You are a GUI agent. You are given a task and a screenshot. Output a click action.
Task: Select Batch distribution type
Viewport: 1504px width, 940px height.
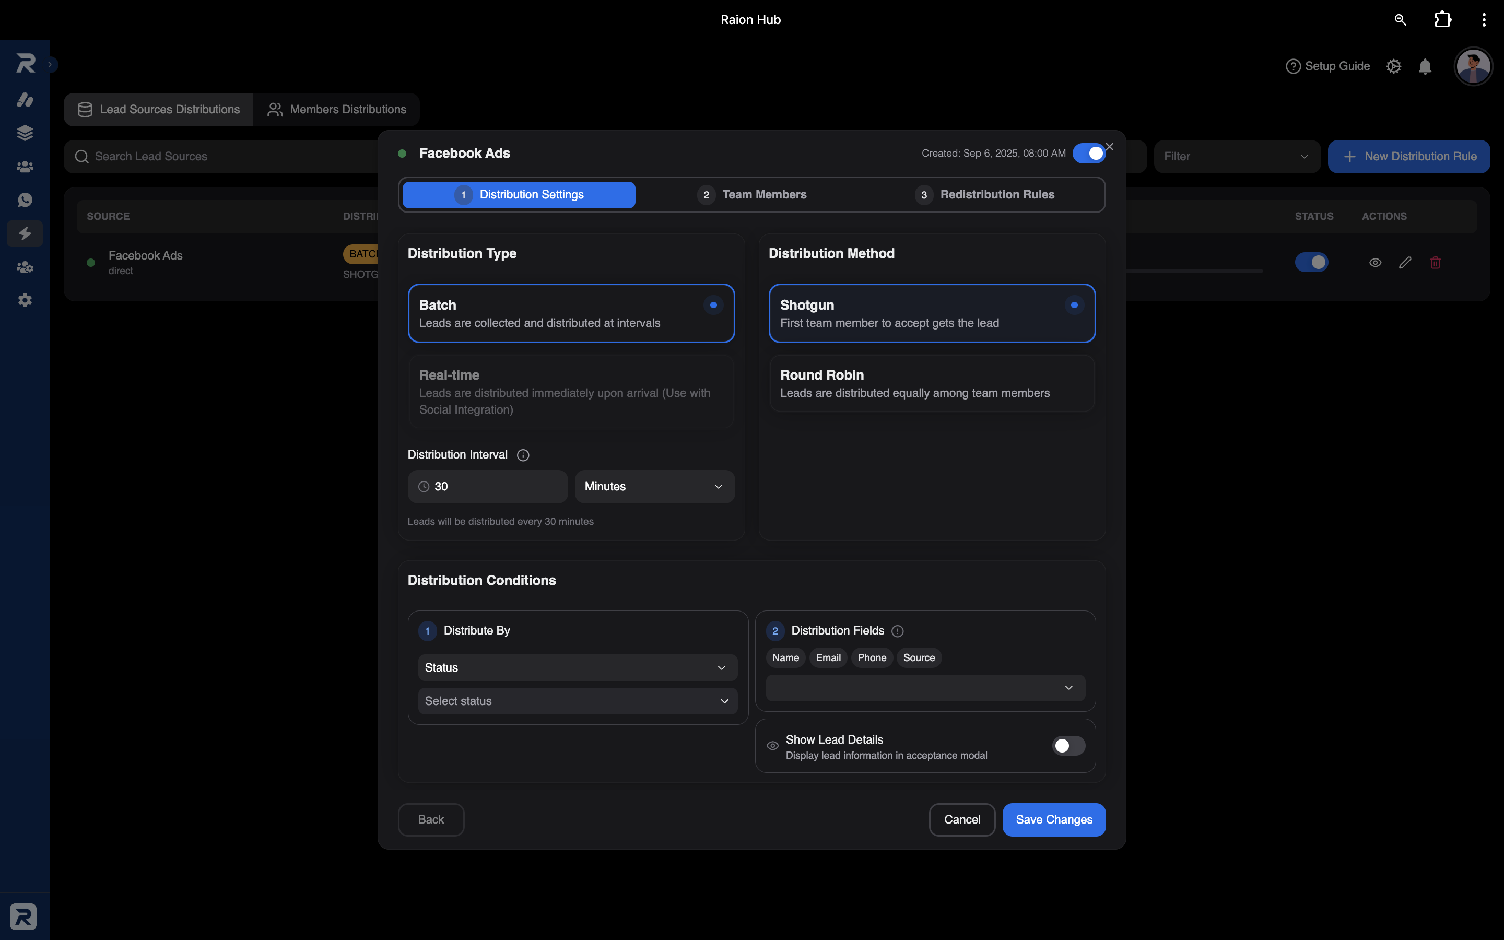(x=571, y=313)
